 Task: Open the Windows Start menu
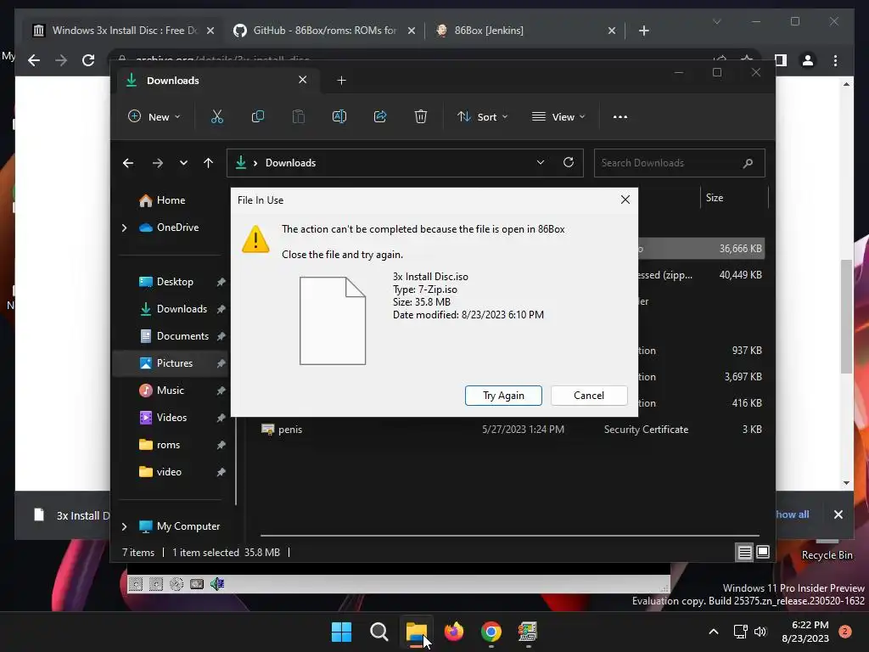point(341,632)
